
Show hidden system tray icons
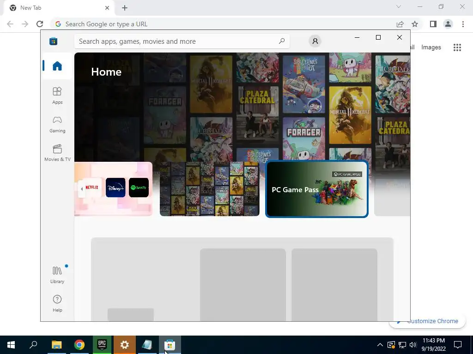click(x=380, y=345)
